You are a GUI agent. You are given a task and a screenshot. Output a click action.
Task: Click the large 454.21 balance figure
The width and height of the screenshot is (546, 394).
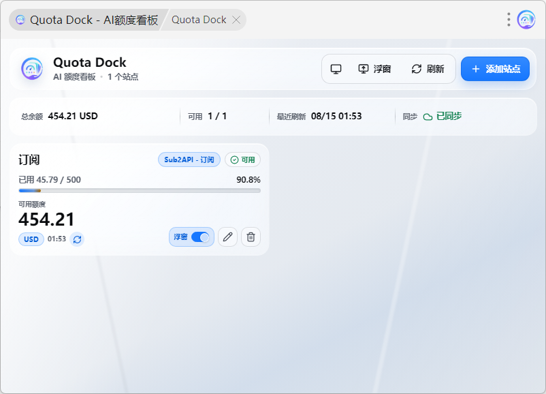[x=46, y=219]
